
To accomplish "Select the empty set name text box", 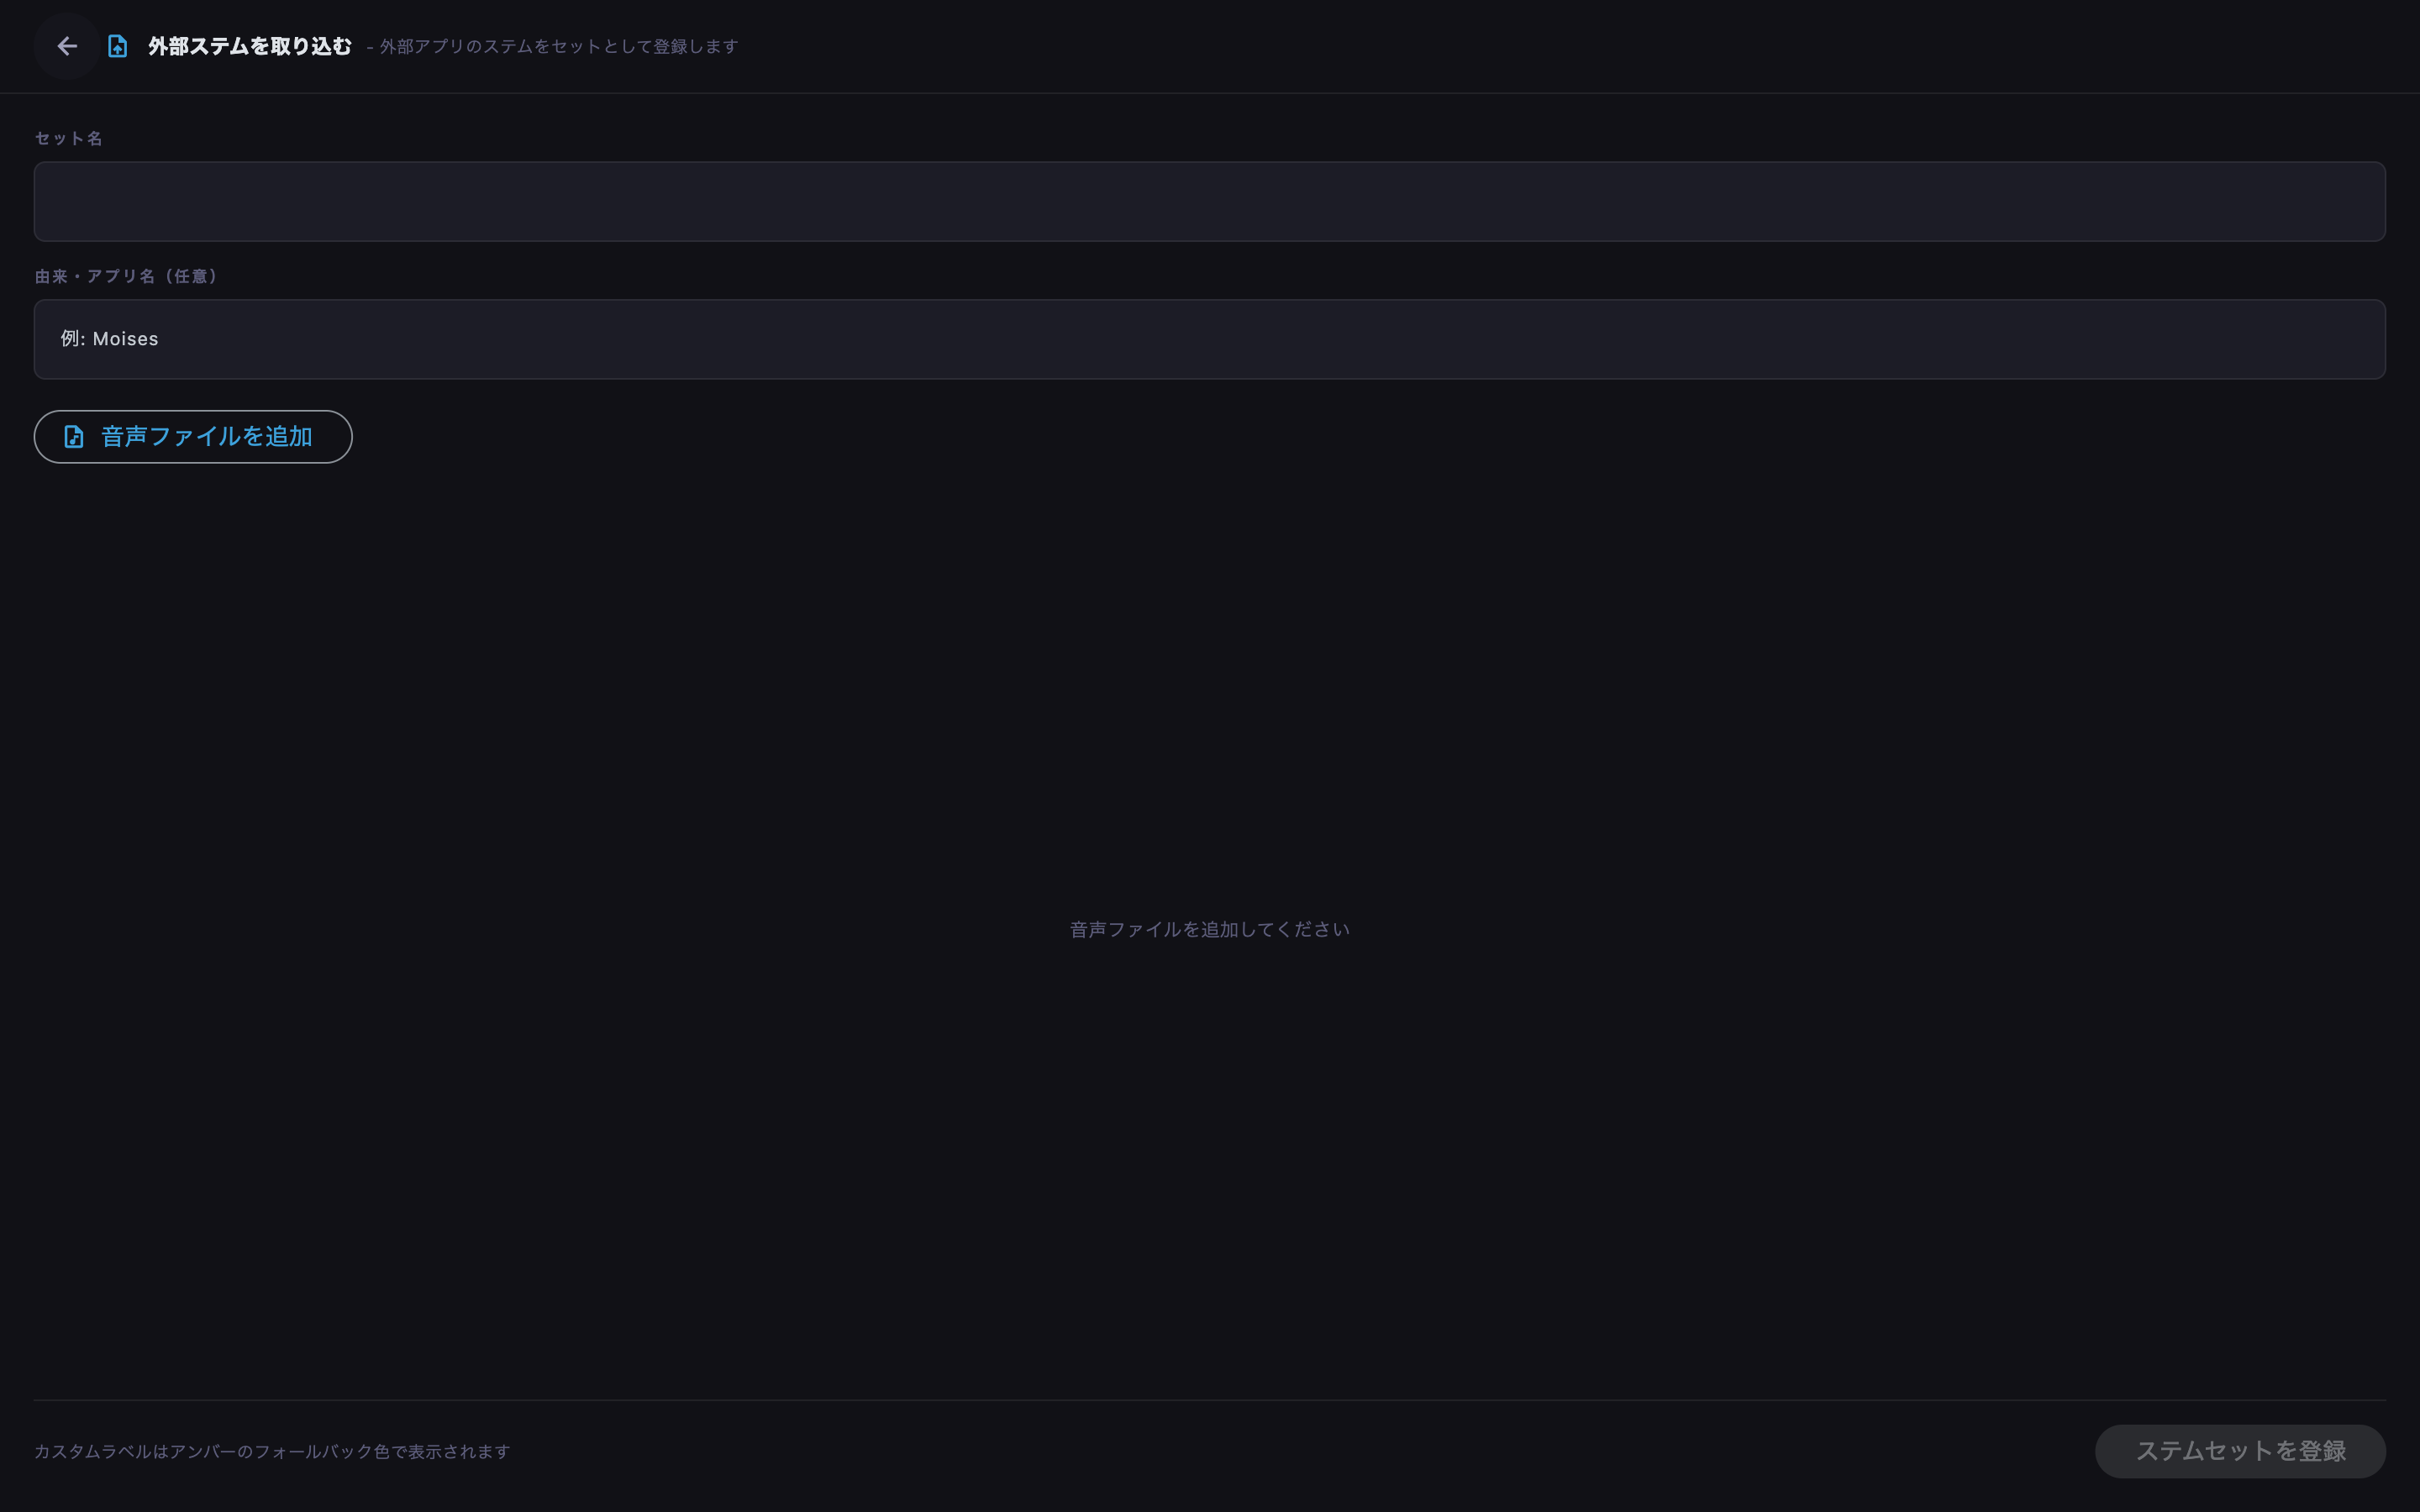I will click(x=1210, y=201).
